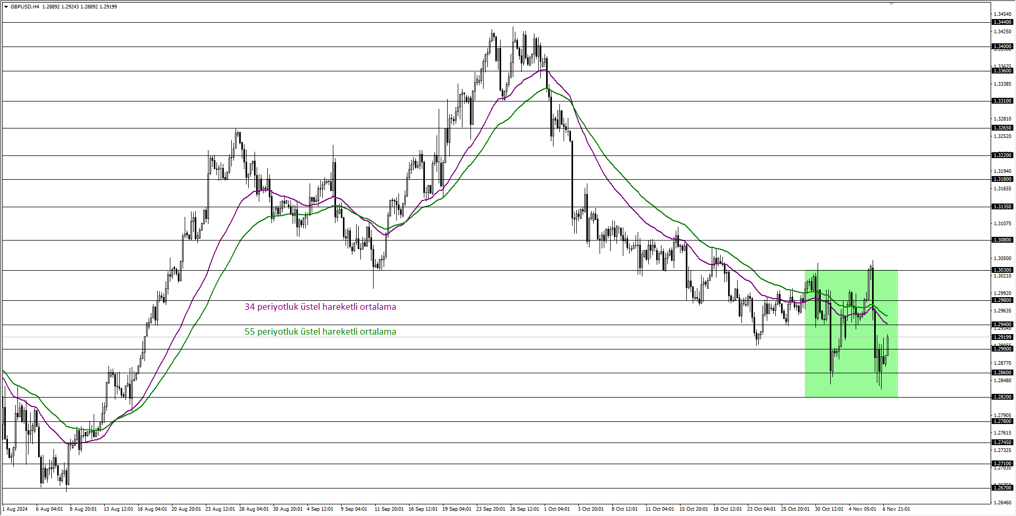
Task: Select the 34 periyotluk üstel hareketli ortalama label
Action: click(x=320, y=307)
